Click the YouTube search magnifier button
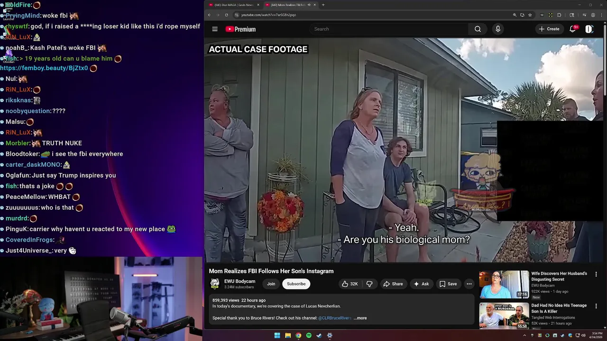The height and width of the screenshot is (341, 607). pyautogui.click(x=478, y=29)
